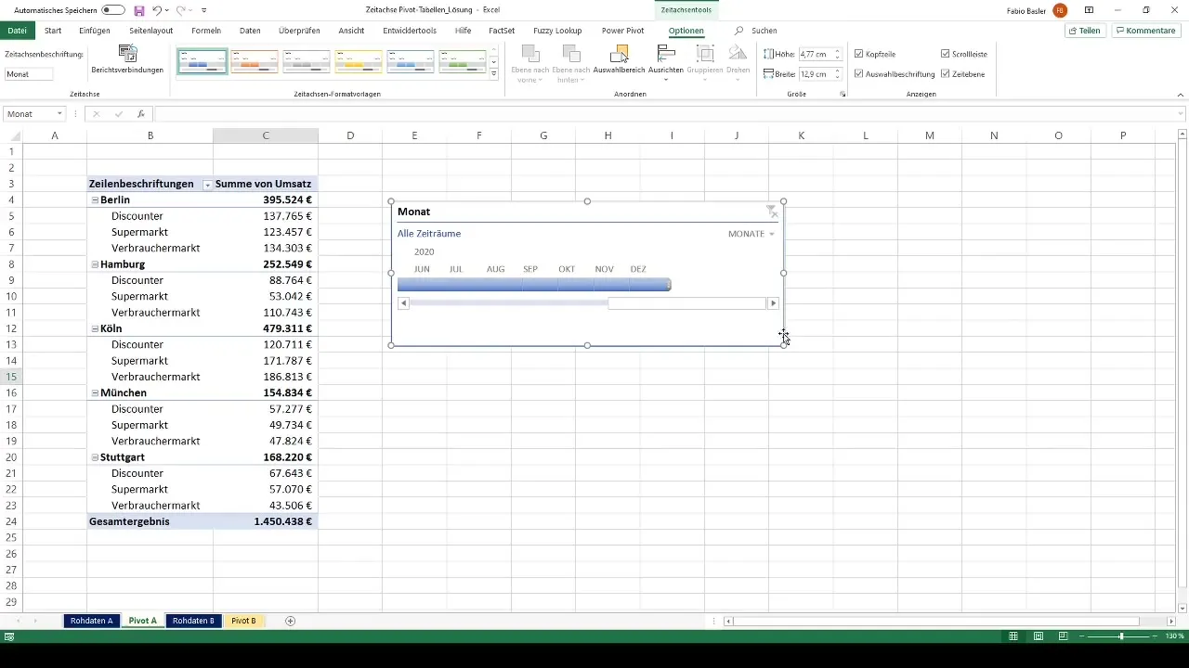Image resolution: width=1189 pixels, height=668 pixels.
Task: Uncheck the Scrollleiste checkbox
Action: tap(945, 54)
